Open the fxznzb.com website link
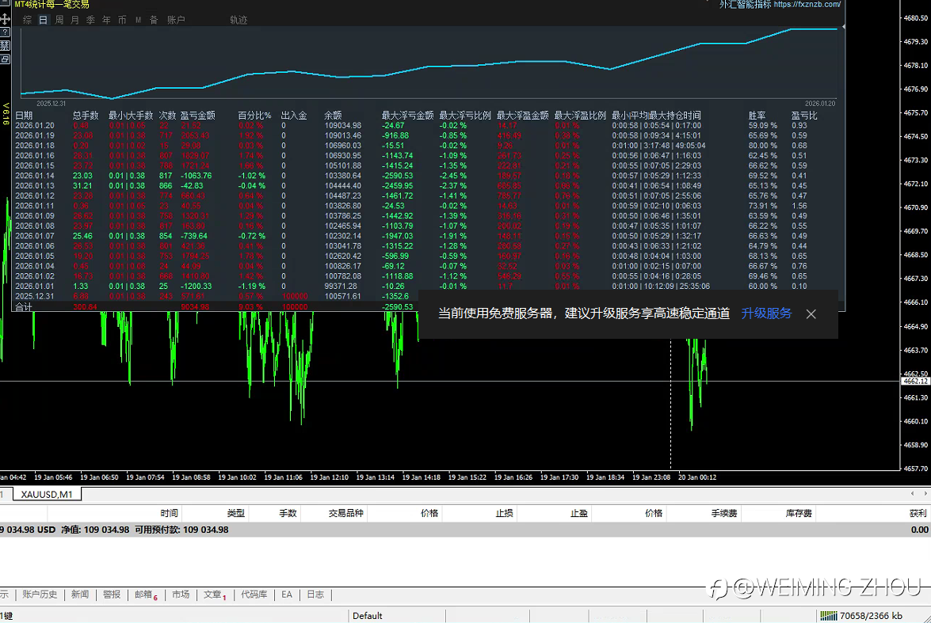Image resolution: width=931 pixels, height=623 pixels. (806, 5)
